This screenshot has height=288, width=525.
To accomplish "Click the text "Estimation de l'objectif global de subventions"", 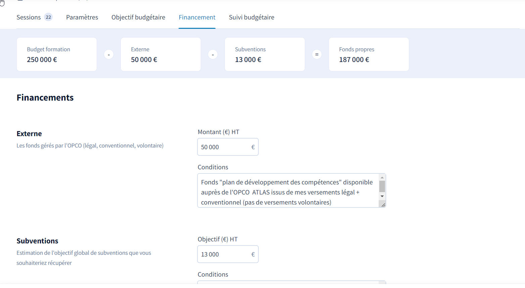I will pyautogui.click(x=72, y=253).
